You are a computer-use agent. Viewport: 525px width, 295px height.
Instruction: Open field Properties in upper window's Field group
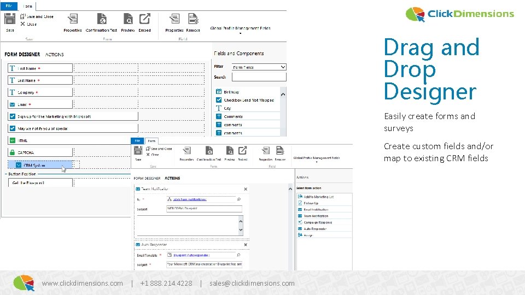[x=174, y=23]
